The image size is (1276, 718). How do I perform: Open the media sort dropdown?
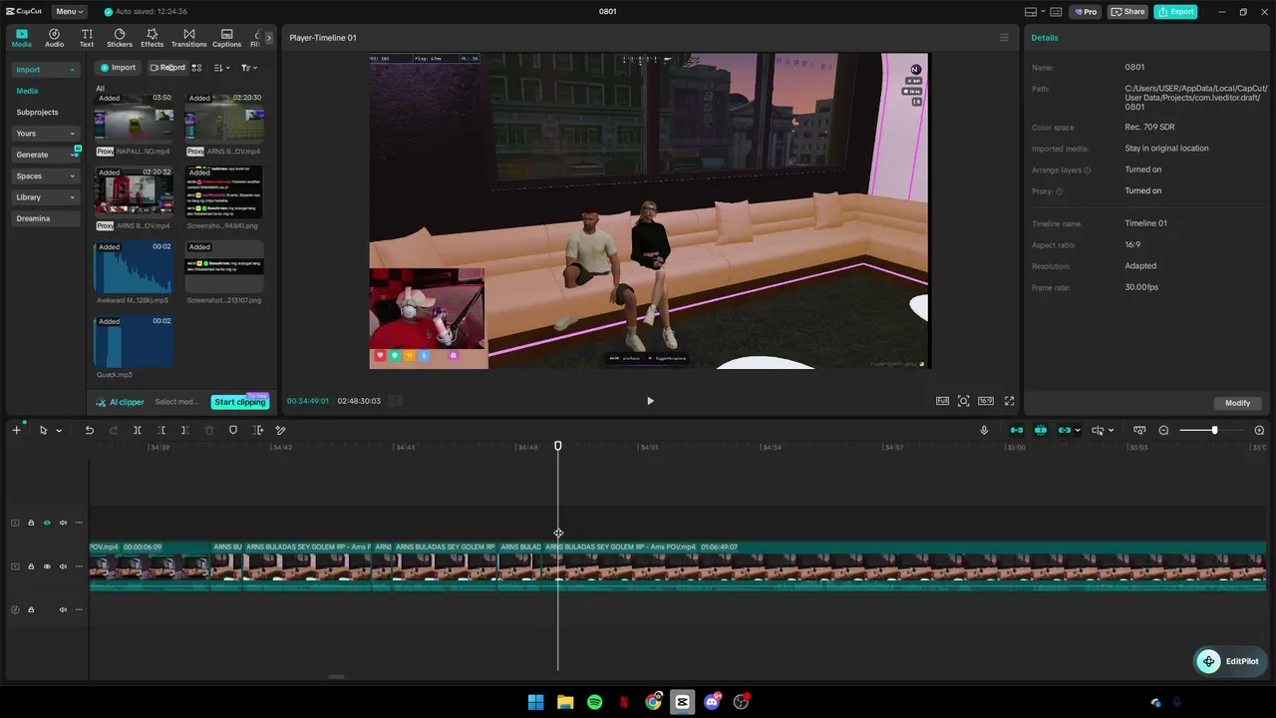pyautogui.click(x=222, y=68)
